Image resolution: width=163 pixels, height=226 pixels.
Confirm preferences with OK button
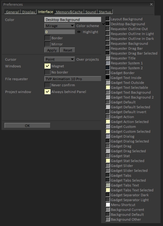coord(27,126)
